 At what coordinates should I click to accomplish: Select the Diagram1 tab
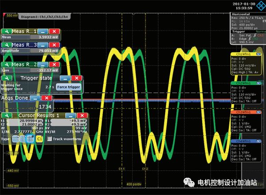(41, 15)
